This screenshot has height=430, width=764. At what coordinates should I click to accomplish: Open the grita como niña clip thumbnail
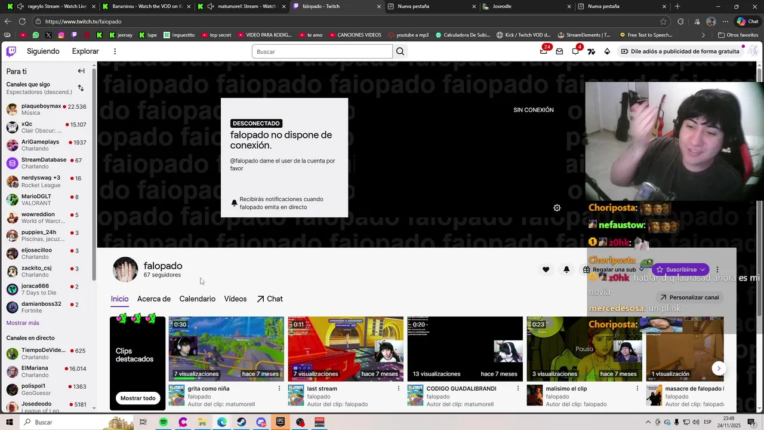tap(226, 349)
